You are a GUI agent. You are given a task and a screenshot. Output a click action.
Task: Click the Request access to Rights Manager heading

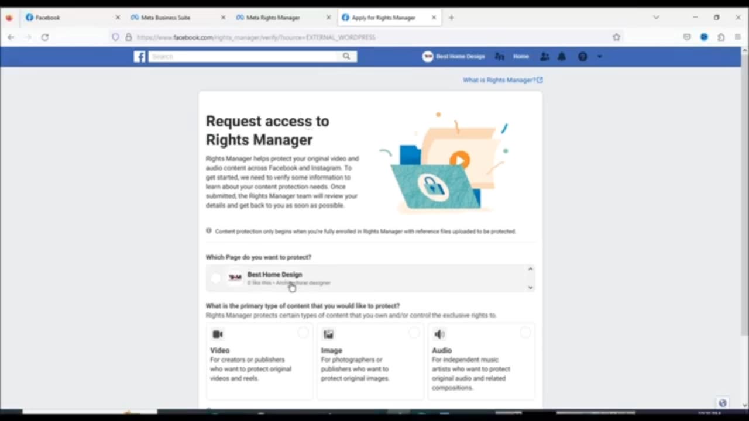267,130
